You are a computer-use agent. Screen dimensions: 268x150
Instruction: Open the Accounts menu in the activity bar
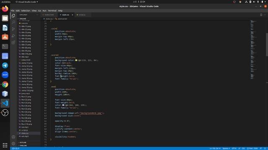point(13,137)
